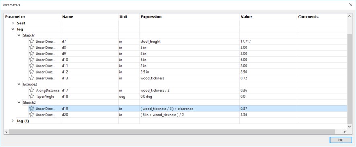Screen dimensions: 356x147
Task: Collapse the Sketch1 node
Action: coord(19,35)
